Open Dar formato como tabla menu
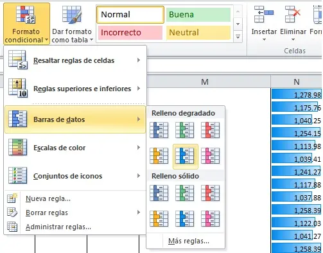The image size is (323, 253). 72,24
